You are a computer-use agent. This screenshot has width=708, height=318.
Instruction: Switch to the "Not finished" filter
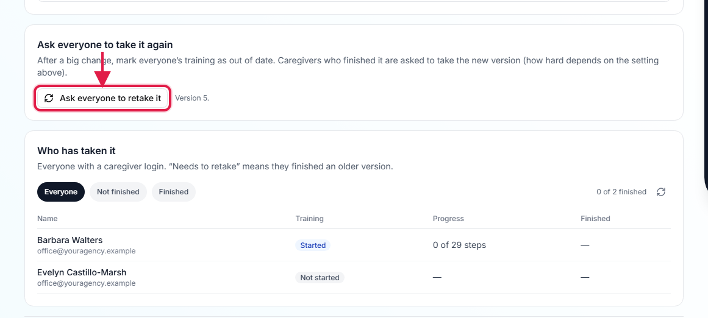coord(118,192)
